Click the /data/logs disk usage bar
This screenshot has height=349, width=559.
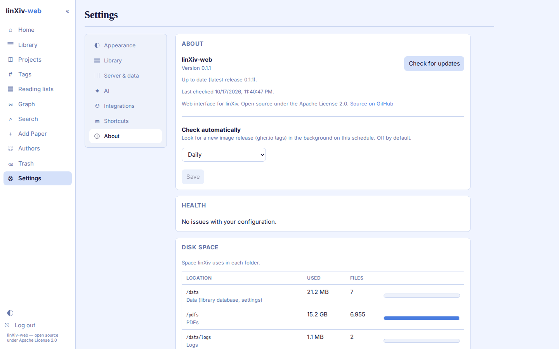[422, 341]
